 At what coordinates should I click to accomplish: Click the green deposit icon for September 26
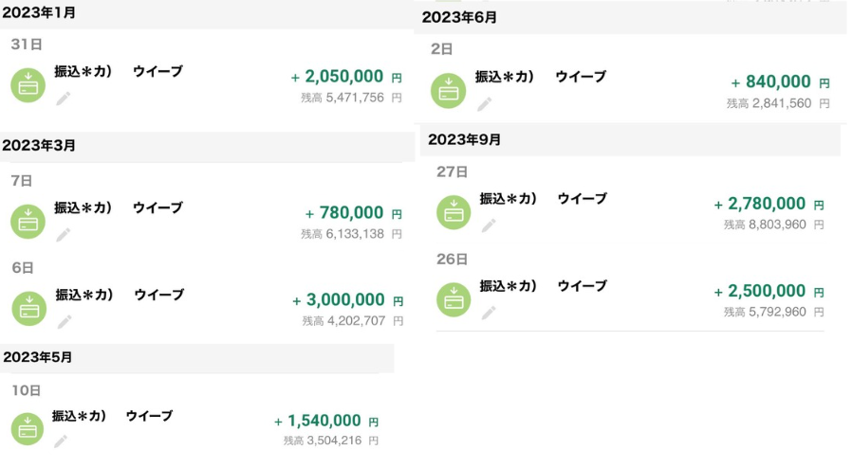pyautogui.click(x=454, y=299)
